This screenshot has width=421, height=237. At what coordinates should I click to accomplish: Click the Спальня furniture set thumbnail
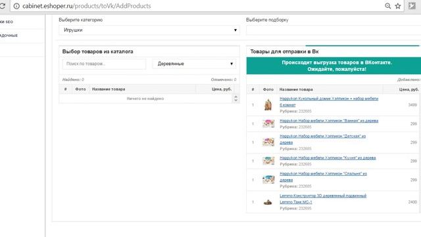coord(268,180)
